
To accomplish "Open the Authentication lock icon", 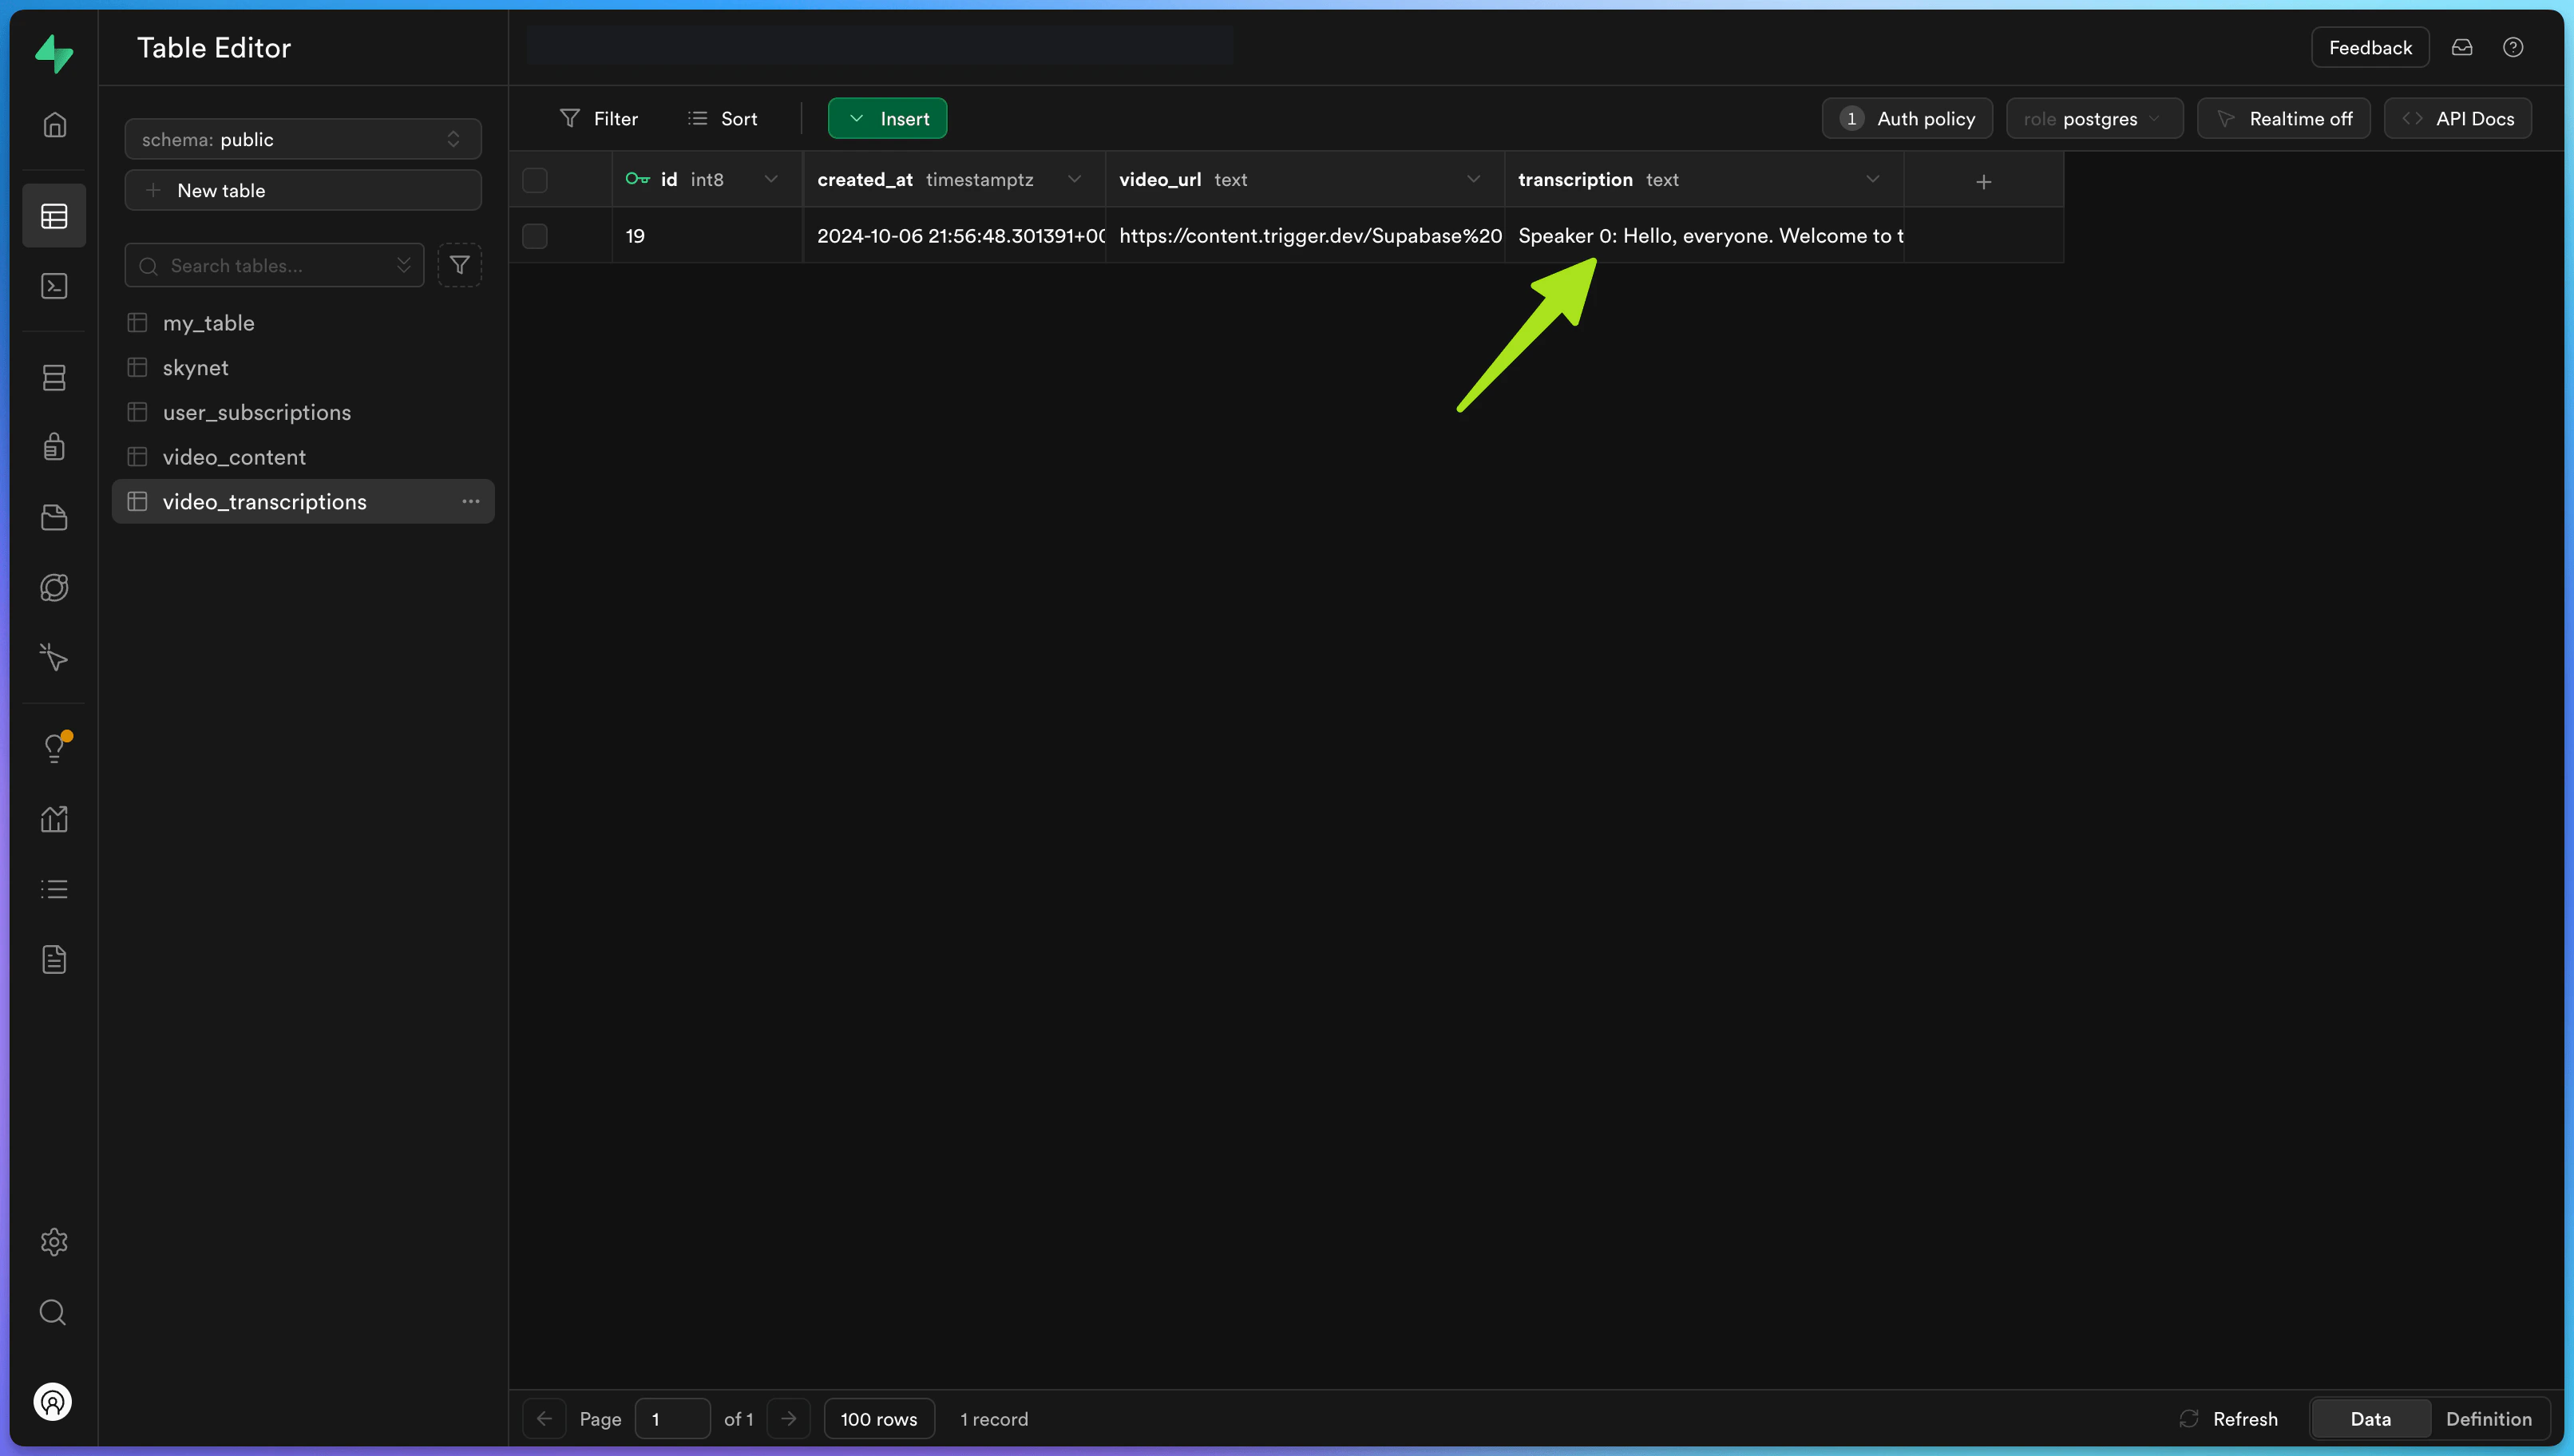I will pos(54,446).
